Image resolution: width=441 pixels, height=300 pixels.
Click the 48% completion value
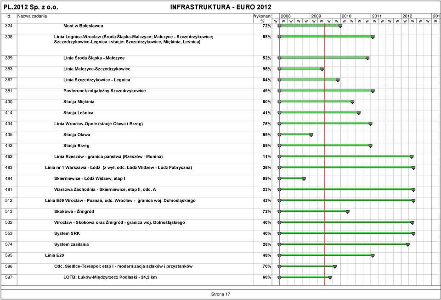267,256
